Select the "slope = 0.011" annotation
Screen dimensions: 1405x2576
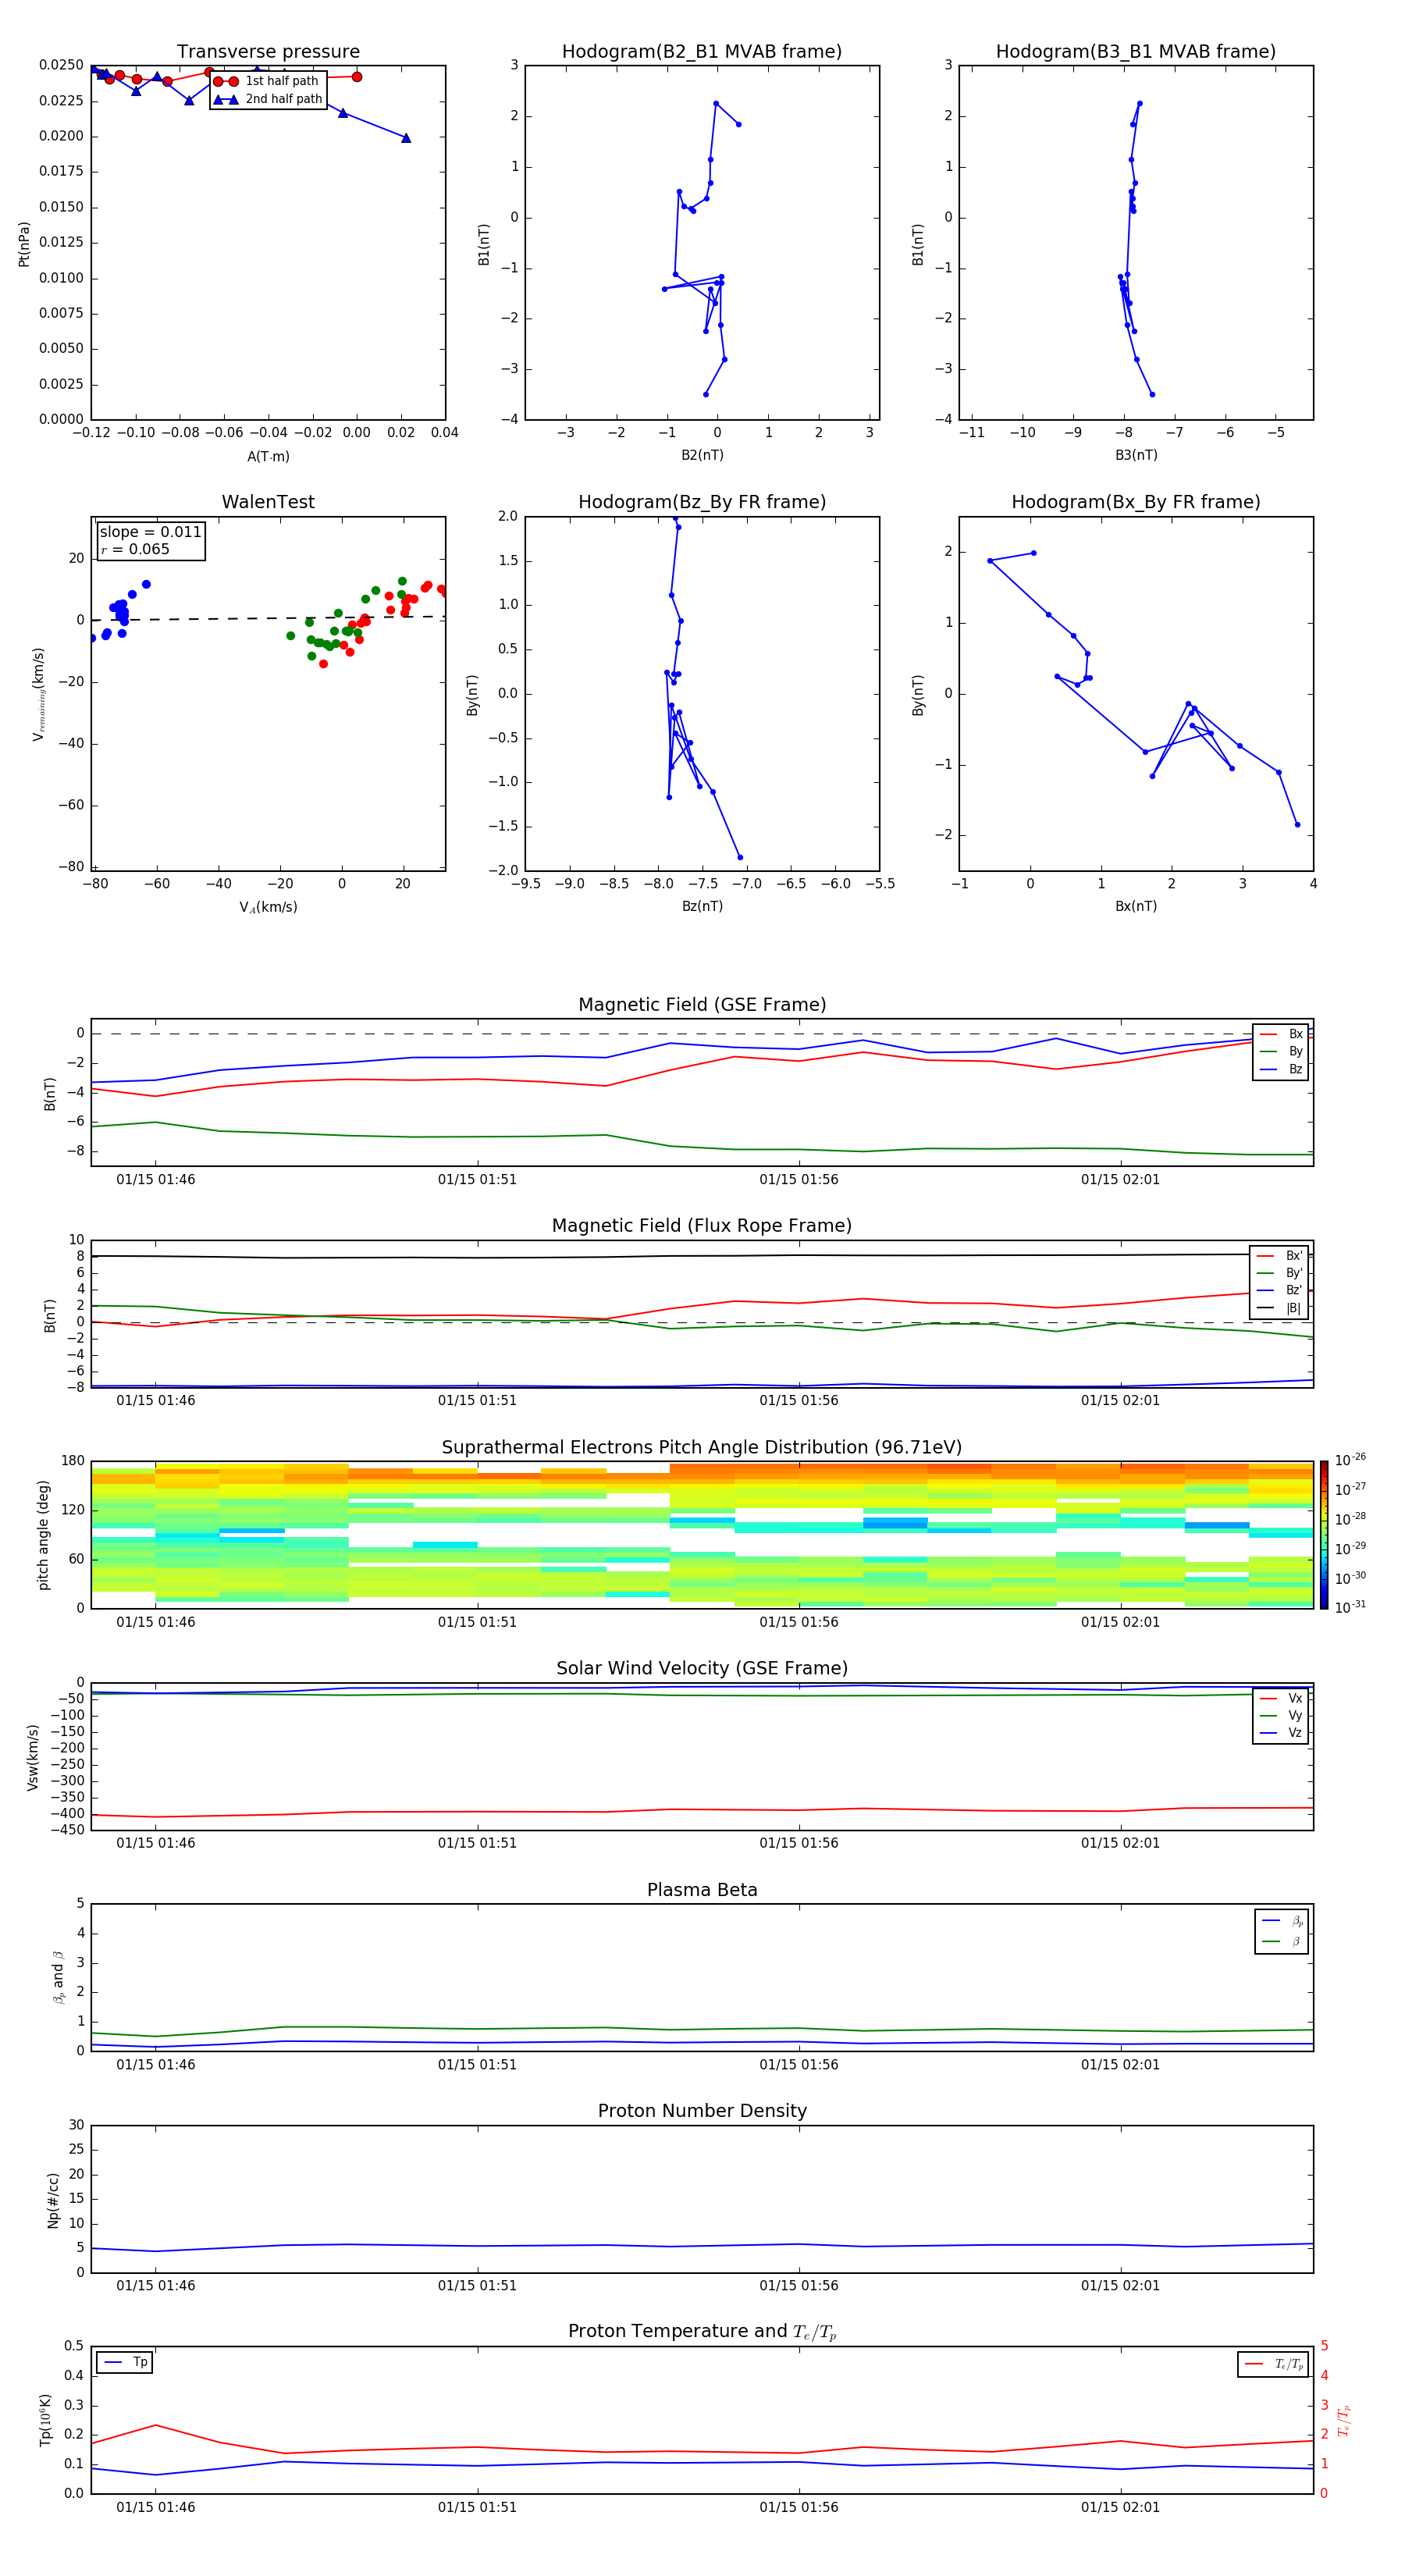tap(151, 532)
